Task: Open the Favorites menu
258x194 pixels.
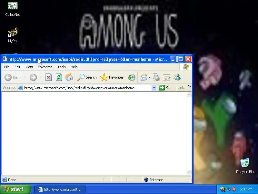Action: (45, 67)
